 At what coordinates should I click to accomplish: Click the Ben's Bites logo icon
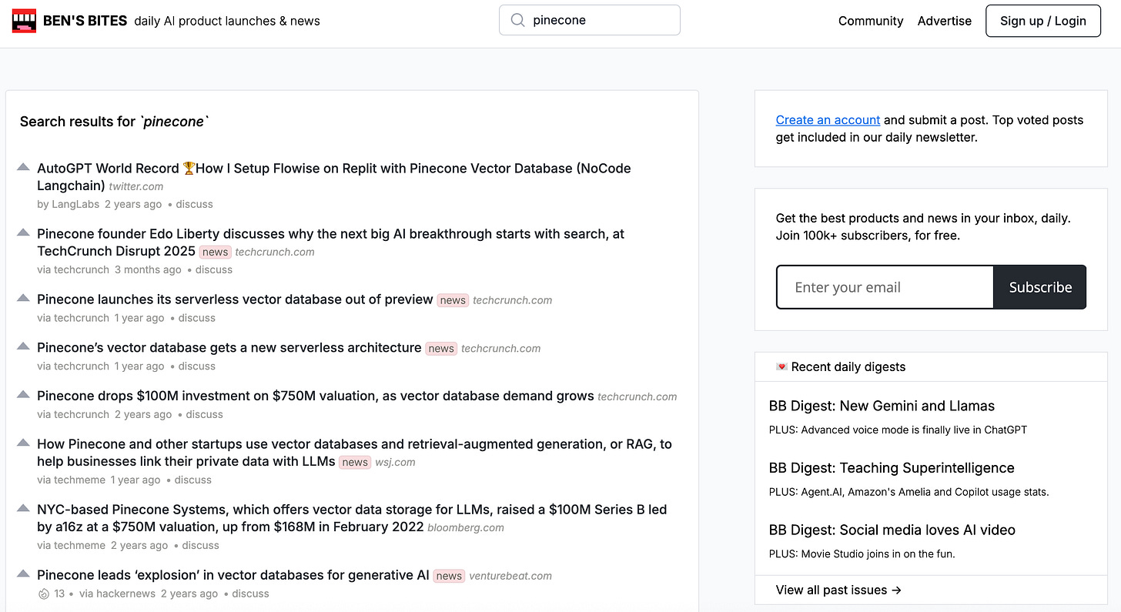click(25, 21)
